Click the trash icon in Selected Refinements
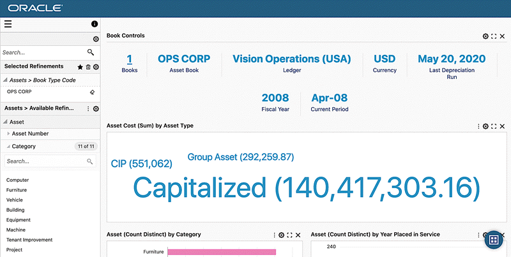Screen dimensions: 511x257 [x=88, y=67]
